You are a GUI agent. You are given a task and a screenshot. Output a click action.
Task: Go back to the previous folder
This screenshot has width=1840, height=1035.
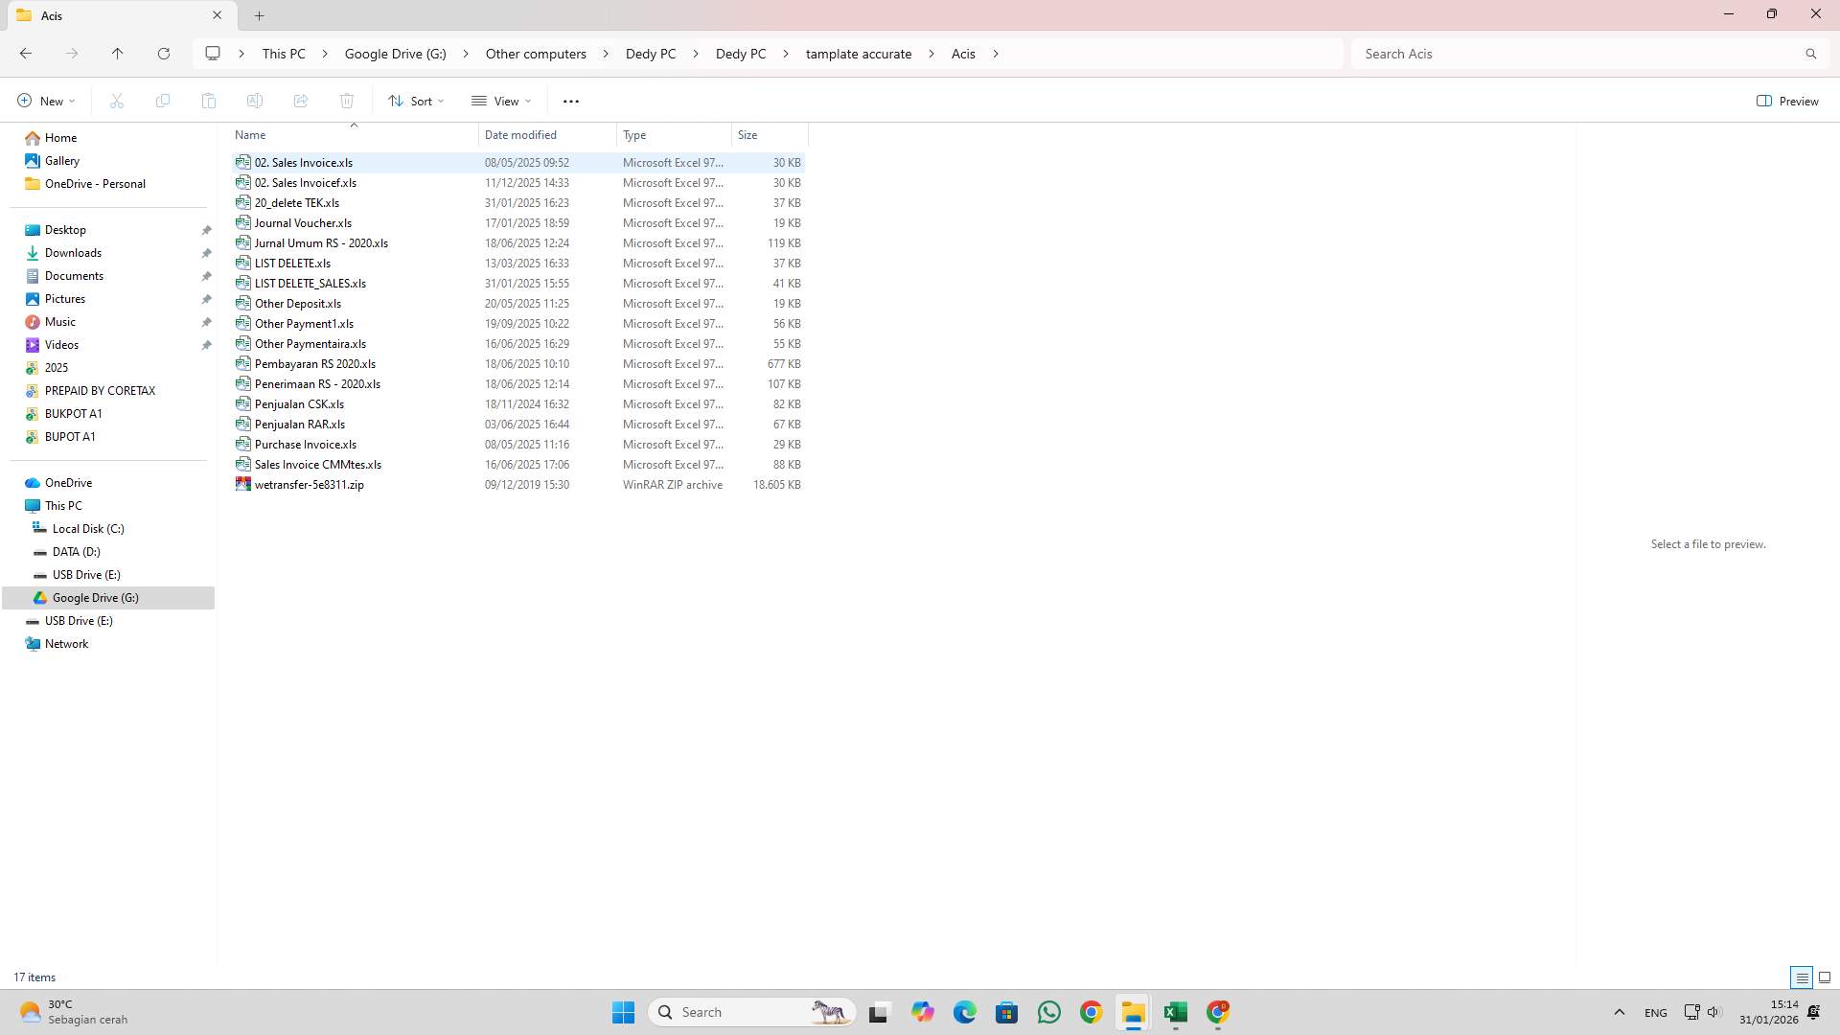(26, 54)
